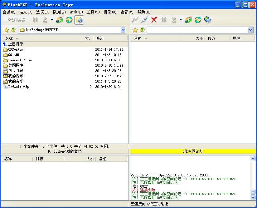Open the 帮助 menu
Image resolution: width=257 pixels, height=208 pixels.
[x=144, y=12]
